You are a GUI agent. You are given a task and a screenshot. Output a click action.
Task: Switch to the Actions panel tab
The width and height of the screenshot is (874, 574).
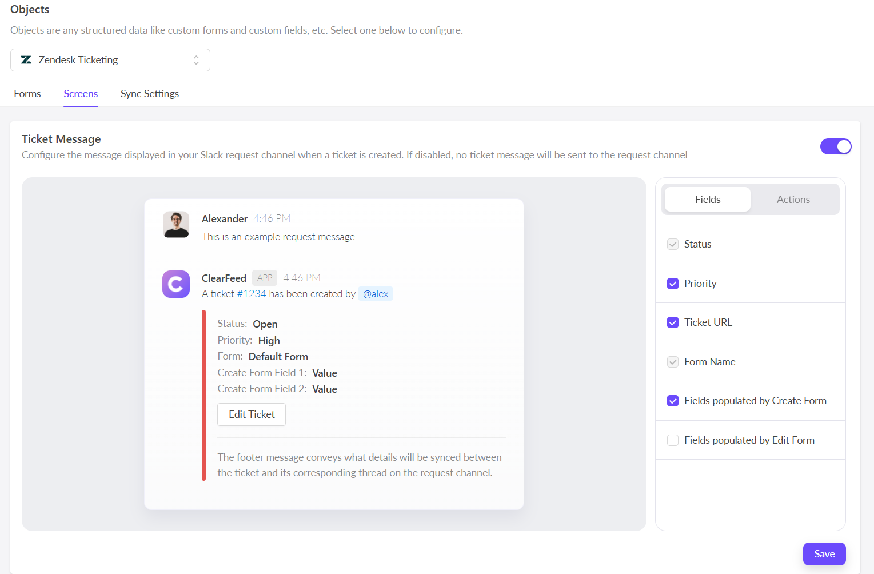(793, 200)
